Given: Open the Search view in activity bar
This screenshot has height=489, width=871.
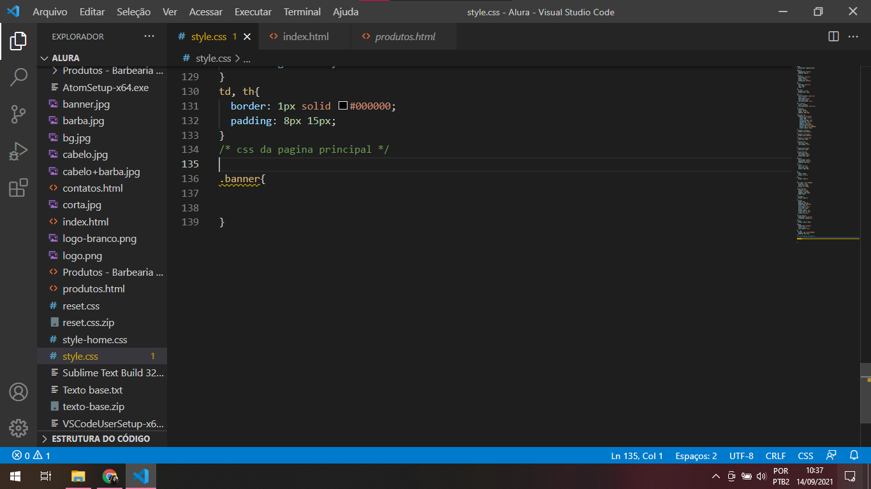Looking at the screenshot, I should pyautogui.click(x=18, y=78).
